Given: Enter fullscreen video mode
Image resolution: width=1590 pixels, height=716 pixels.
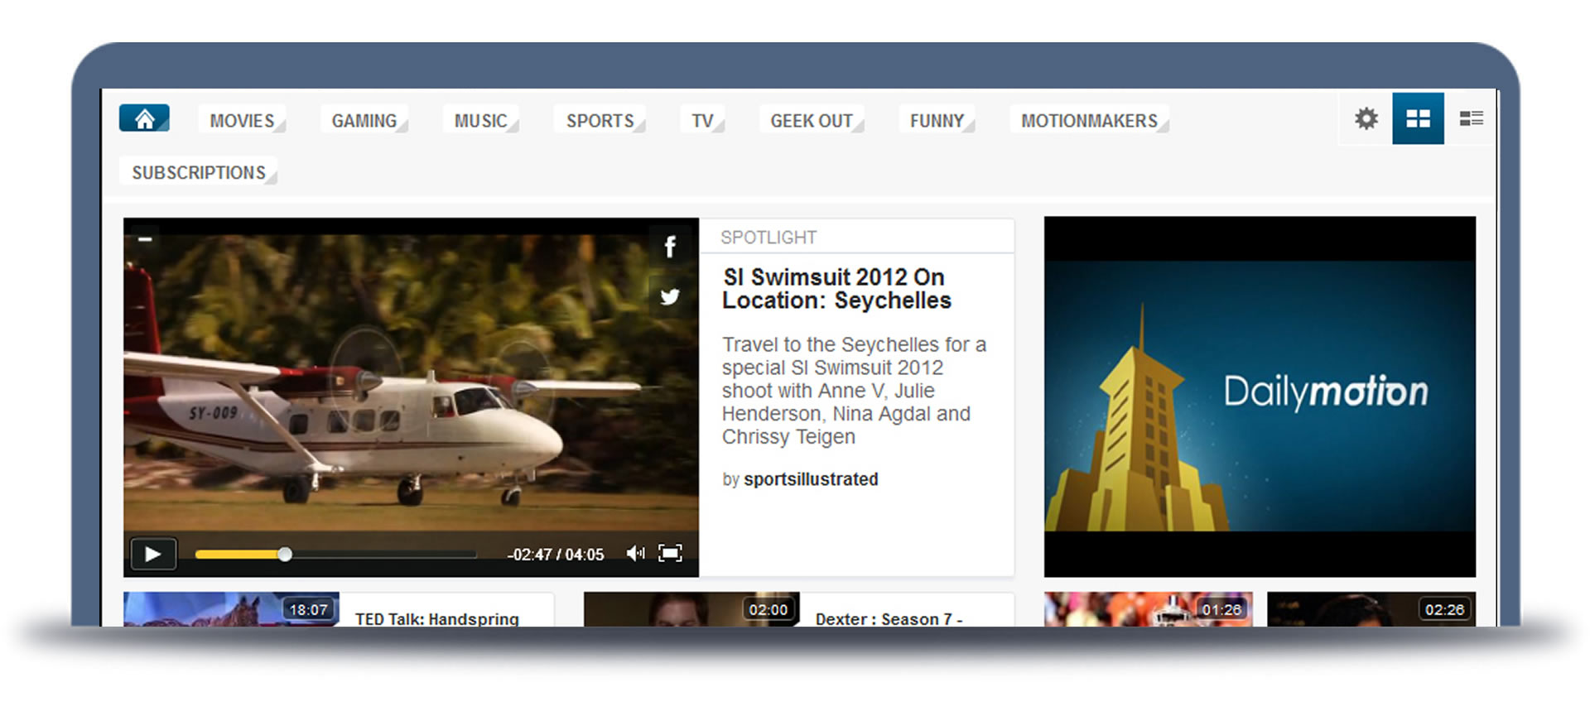Looking at the screenshot, I should coord(670,553).
